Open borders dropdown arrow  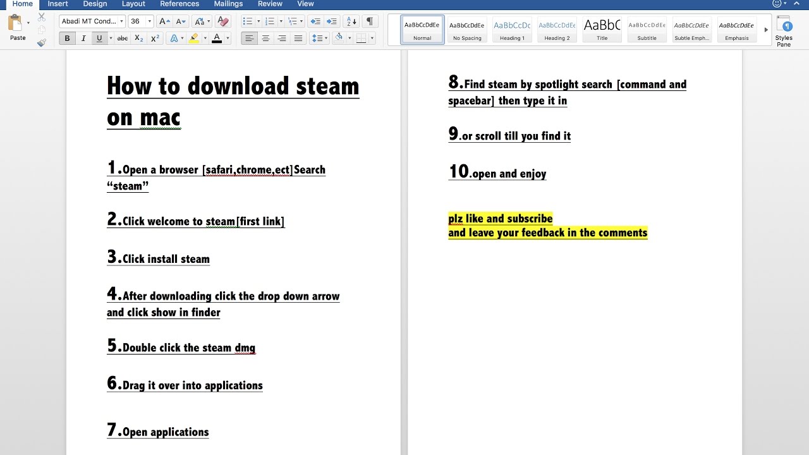pos(372,39)
